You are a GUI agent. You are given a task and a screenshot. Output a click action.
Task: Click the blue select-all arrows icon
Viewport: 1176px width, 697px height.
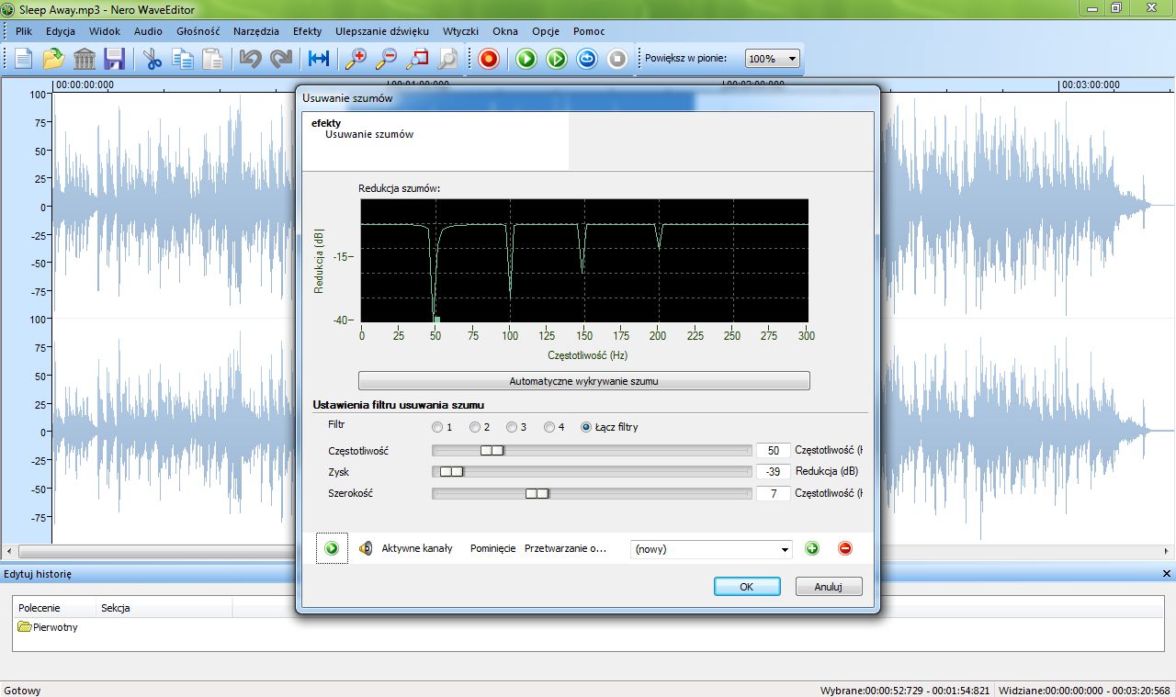pyautogui.click(x=319, y=59)
